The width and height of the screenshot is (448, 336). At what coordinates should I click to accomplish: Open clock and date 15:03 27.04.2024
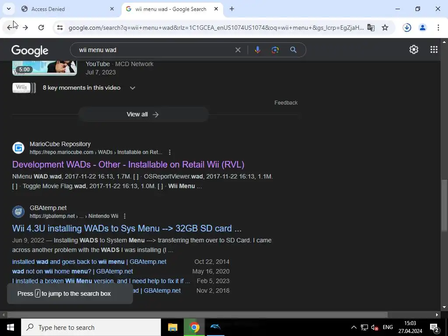pyautogui.click(x=410, y=327)
